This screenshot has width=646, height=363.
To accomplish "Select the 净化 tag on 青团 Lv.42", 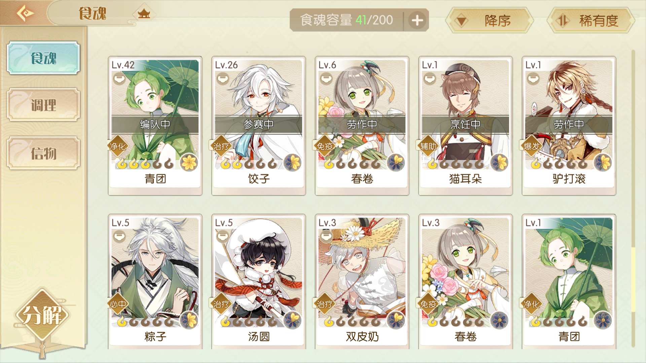I will pyautogui.click(x=117, y=146).
